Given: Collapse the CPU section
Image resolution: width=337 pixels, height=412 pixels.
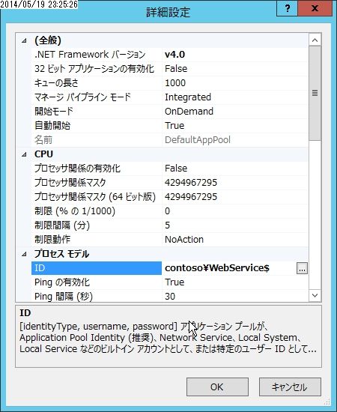Looking at the screenshot, I should 24,154.
